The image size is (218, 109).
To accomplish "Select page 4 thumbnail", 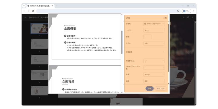I will [x=40, y=75].
